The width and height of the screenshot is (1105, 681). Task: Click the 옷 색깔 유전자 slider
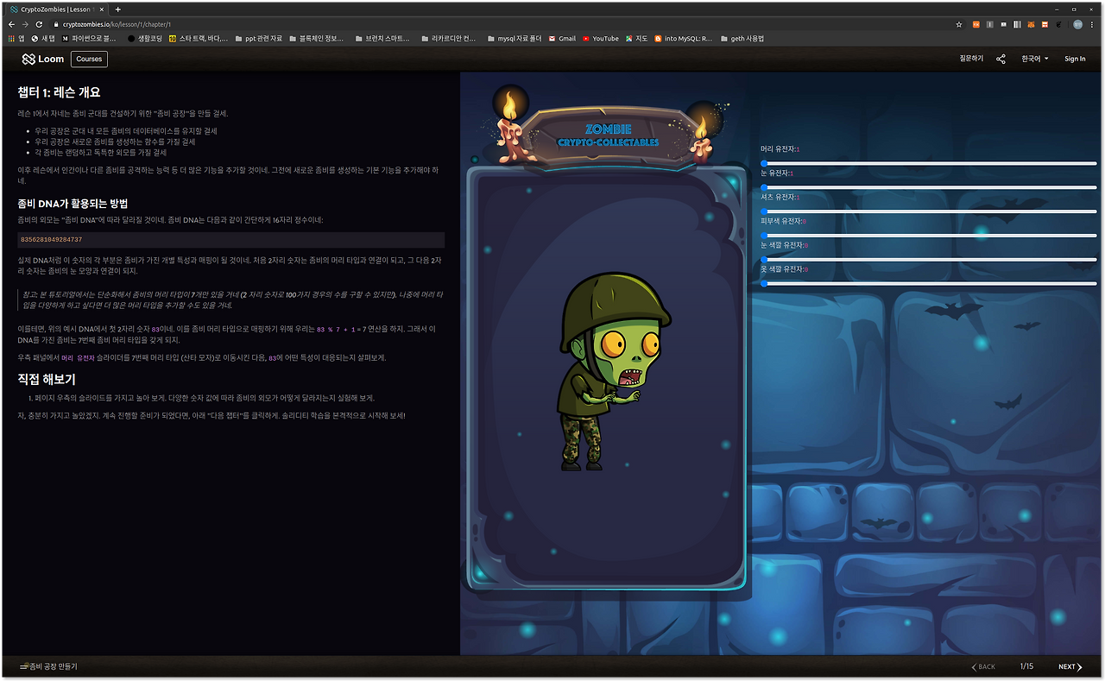coord(929,283)
